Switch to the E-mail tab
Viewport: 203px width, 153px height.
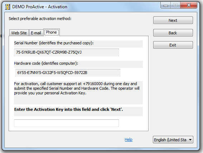coord(36,33)
